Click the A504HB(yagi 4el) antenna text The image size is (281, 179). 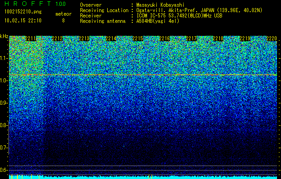(x=158, y=21)
